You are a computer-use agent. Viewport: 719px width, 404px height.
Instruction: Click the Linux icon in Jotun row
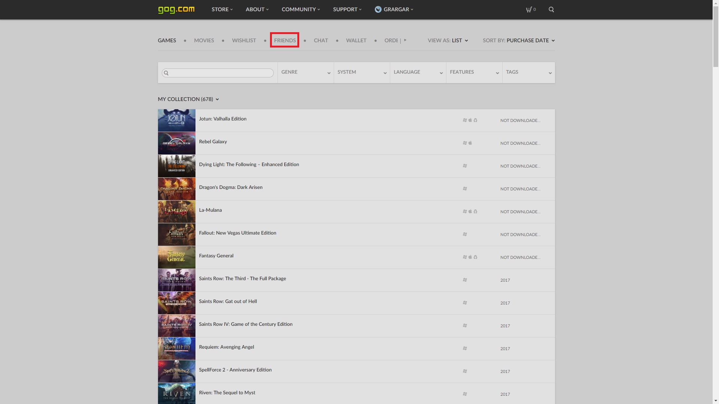[475, 120]
